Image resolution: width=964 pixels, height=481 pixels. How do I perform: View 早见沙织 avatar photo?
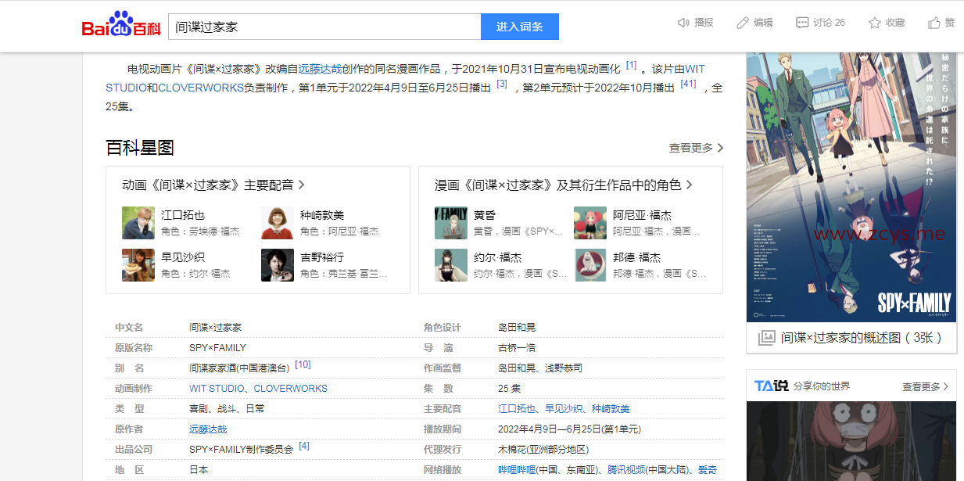138,265
